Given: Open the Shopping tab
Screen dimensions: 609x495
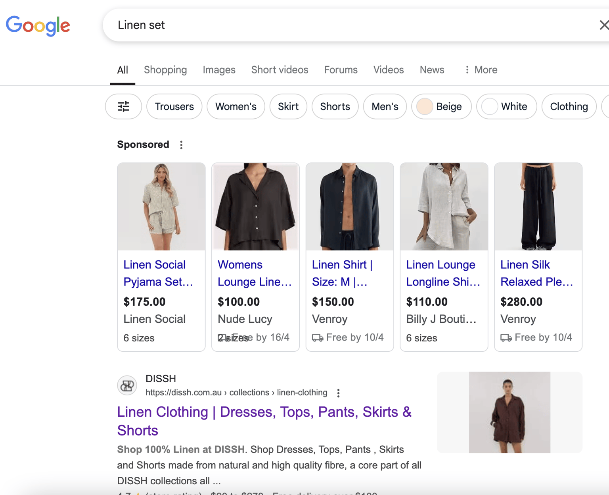Looking at the screenshot, I should 165,70.
